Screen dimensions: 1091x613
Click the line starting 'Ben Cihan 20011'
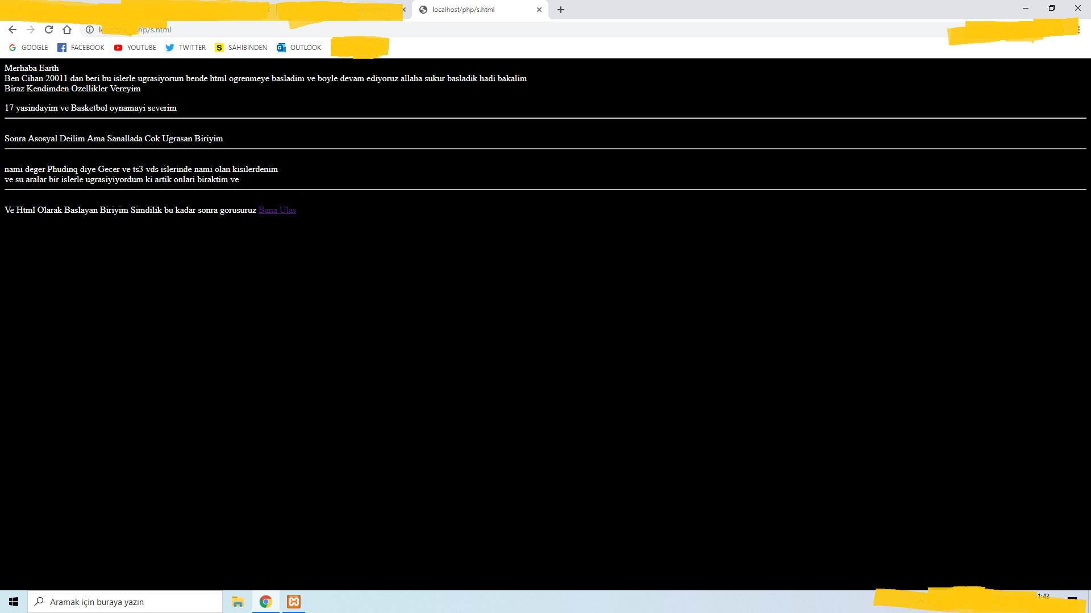coord(265,78)
